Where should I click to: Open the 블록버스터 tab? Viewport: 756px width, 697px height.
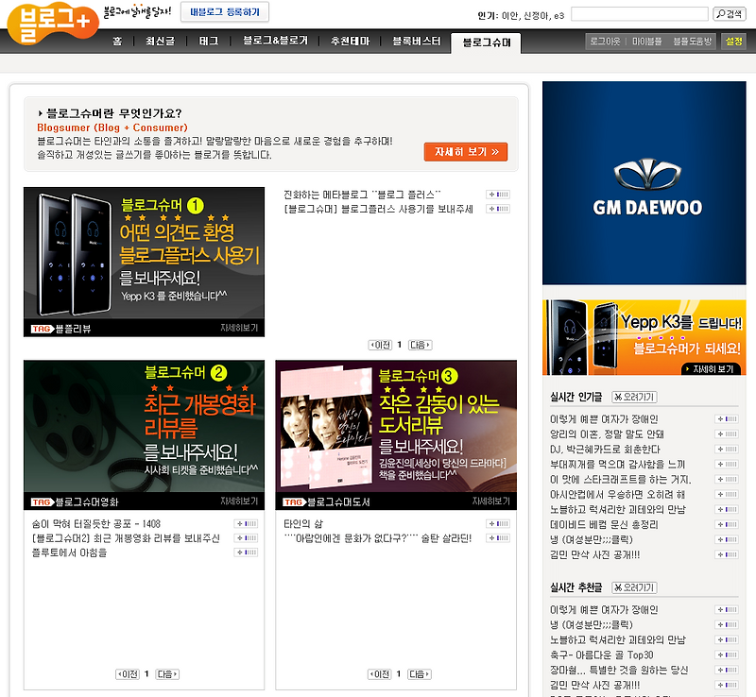[x=417, y=41]
